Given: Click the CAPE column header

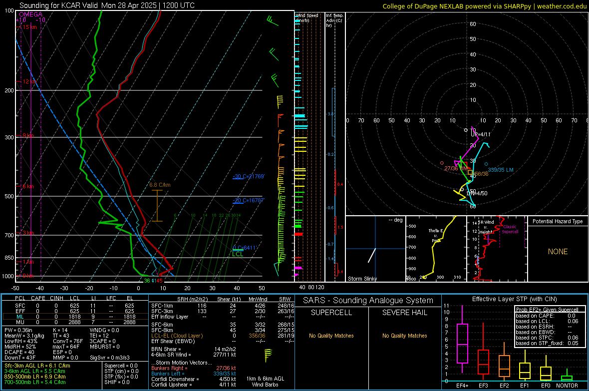Looking at the screenshot, I should (x=38, y=298).
